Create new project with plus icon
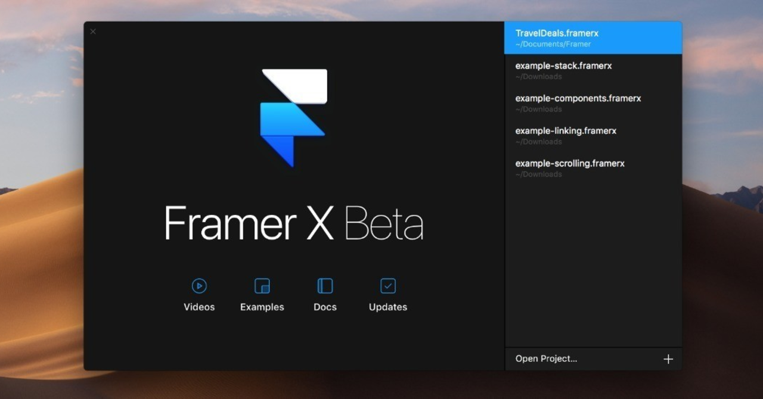The image size is (763, 399). [x=668, y=359]
